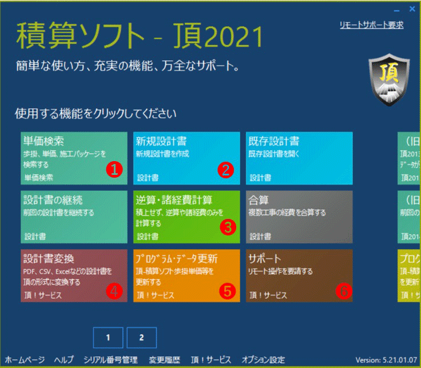421x368 pixels.
Task: Switch to page 2 of tiles
Action: pyautogui.click(x=141, y=338)
